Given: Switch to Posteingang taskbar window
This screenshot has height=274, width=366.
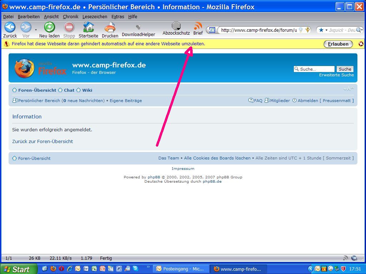Looking at the screenshot, I should [x=180, y=269].
